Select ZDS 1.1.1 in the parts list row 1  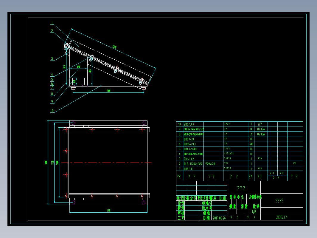click(189, 169)
